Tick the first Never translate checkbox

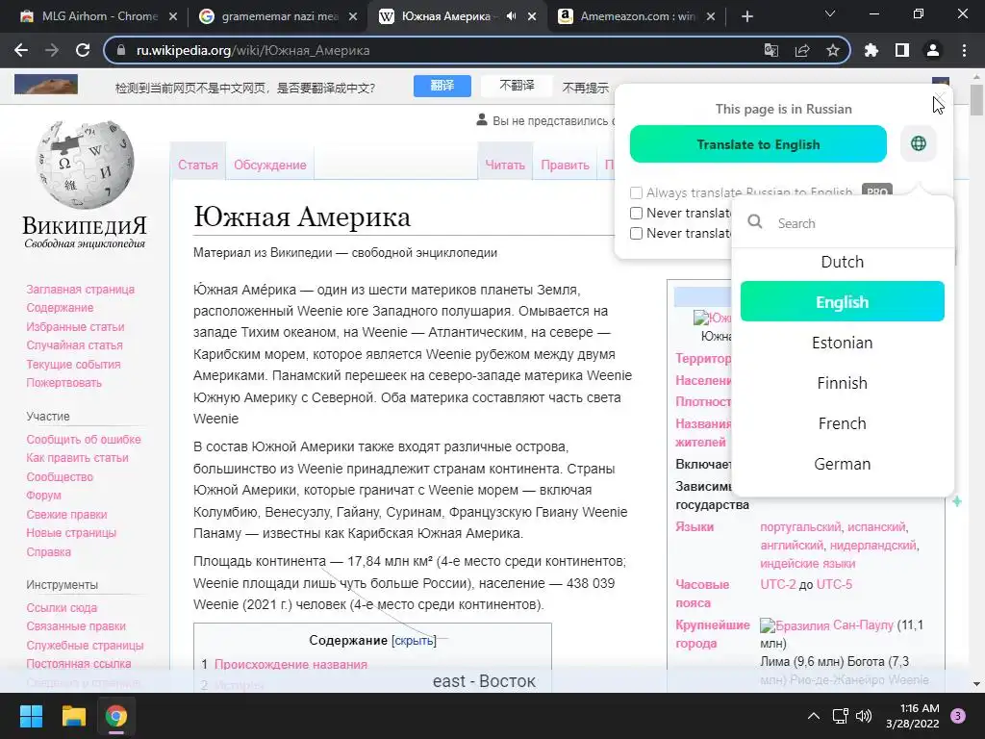(637, 213)
